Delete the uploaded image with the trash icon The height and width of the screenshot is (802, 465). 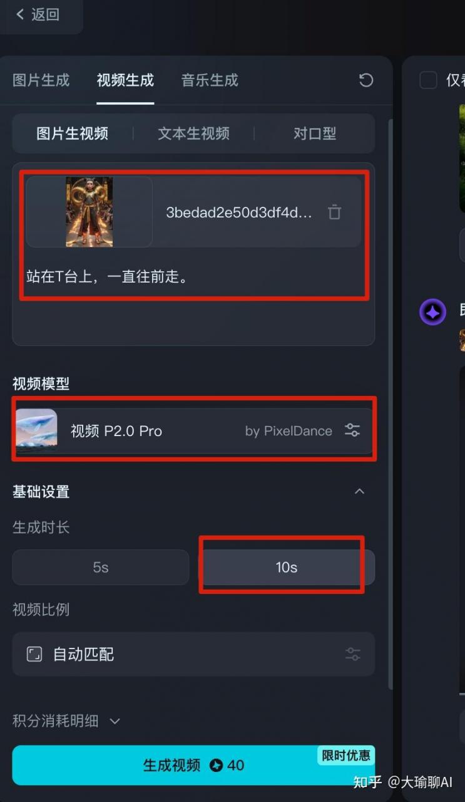click(x=335, y=212)
